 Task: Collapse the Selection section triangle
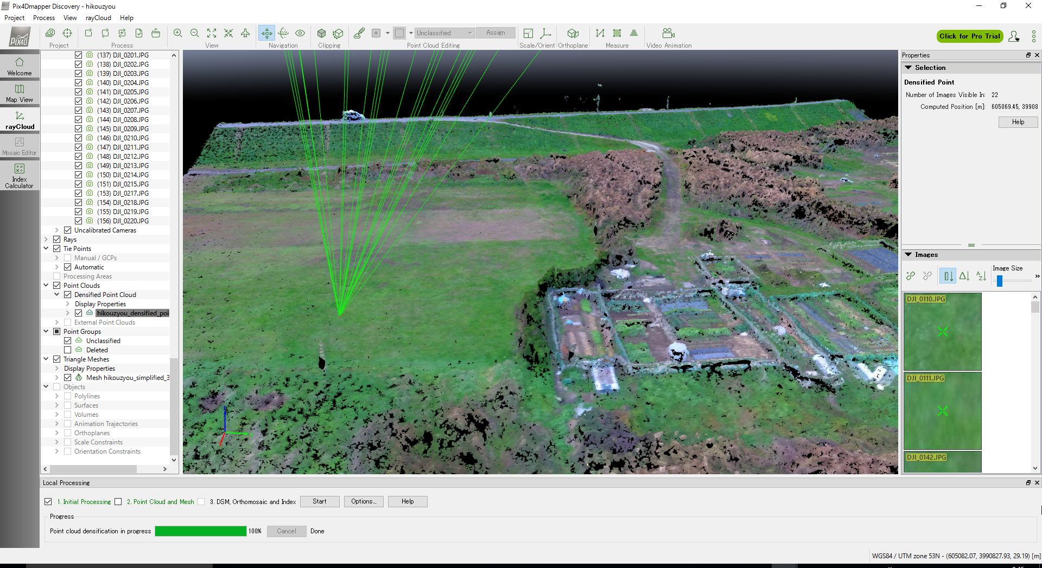908,68
